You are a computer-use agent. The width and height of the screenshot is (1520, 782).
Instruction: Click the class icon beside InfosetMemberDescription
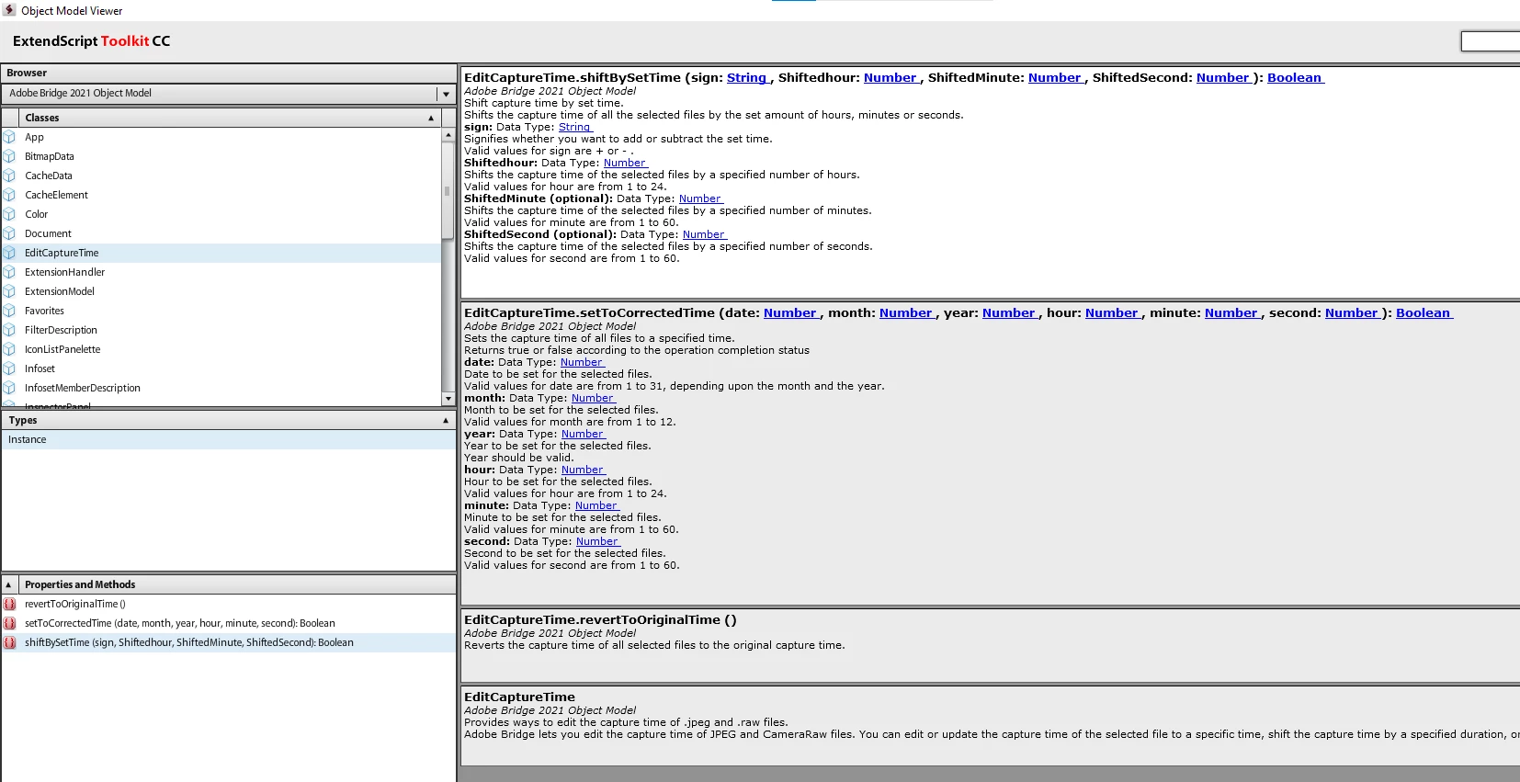click(9, 388)
